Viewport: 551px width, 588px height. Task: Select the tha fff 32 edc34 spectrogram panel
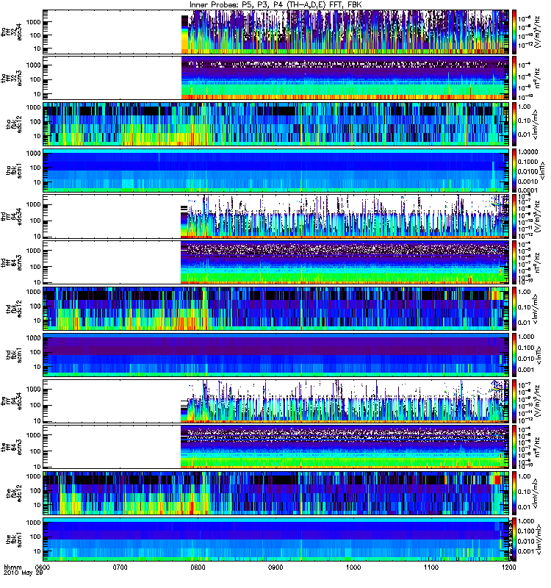tap(276, 32)
